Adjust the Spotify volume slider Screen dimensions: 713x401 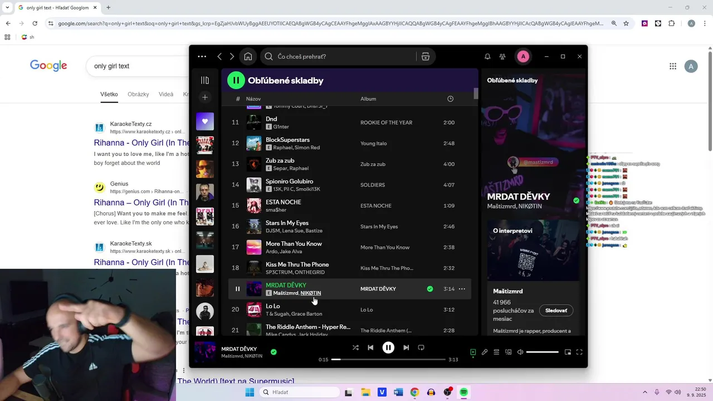pos(542,352)
